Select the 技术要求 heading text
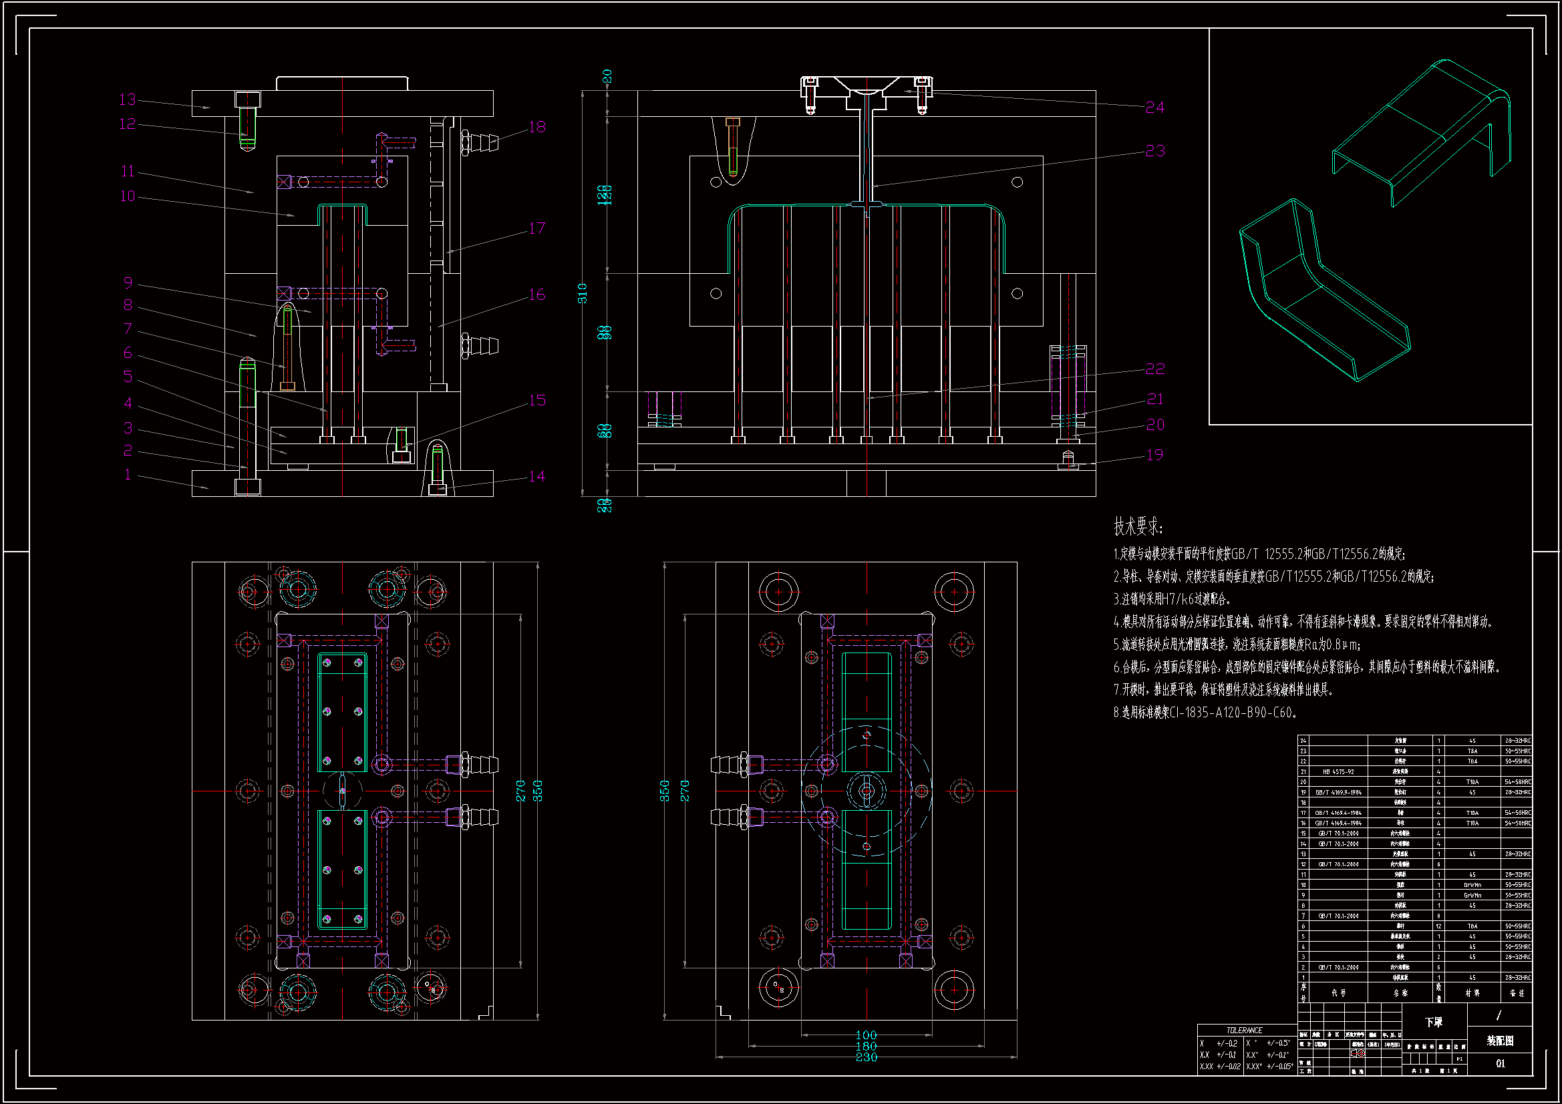The width and height of the screenshot is (1562, 1104). coord(1138,526)
